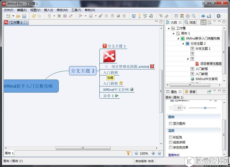Enable the 显示图例 checkbox
230x167 pixels.
point(171,123)
